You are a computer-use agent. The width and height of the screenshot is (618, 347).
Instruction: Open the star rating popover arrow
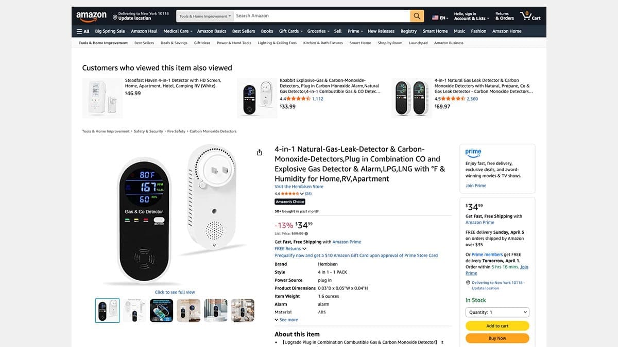[x=302, y=194]
